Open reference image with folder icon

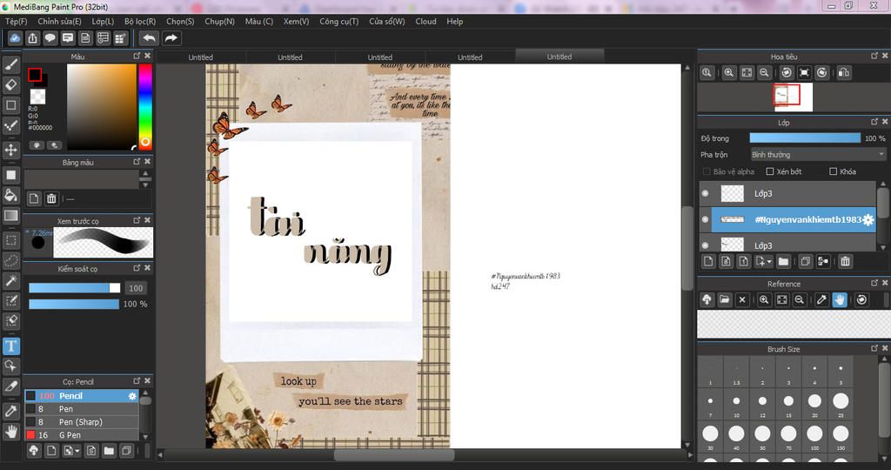tap(725, 299)
